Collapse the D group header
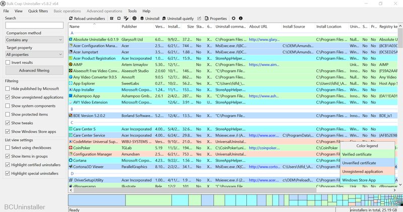This screenshot has width=403, height=212. pyautogui.click(x=72, y=173)
